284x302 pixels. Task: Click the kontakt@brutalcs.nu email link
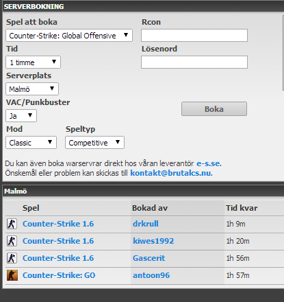coord(170,173)
